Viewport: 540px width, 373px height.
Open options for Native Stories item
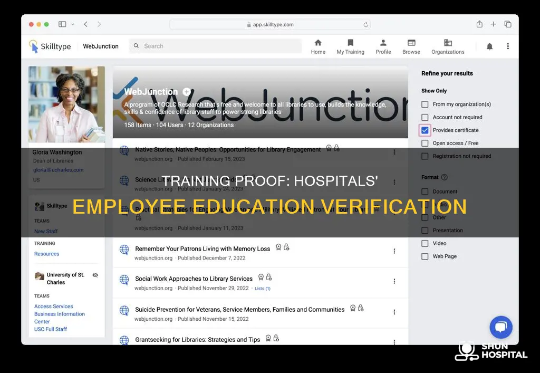point(394,152)
